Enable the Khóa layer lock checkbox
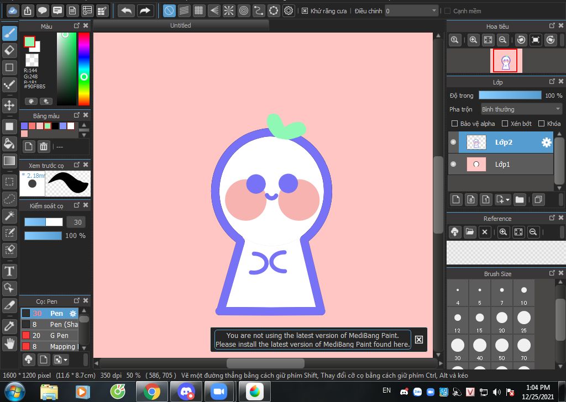Image resolution: width=566 pixels, height=402 pixels. click(x=541, y=124)
